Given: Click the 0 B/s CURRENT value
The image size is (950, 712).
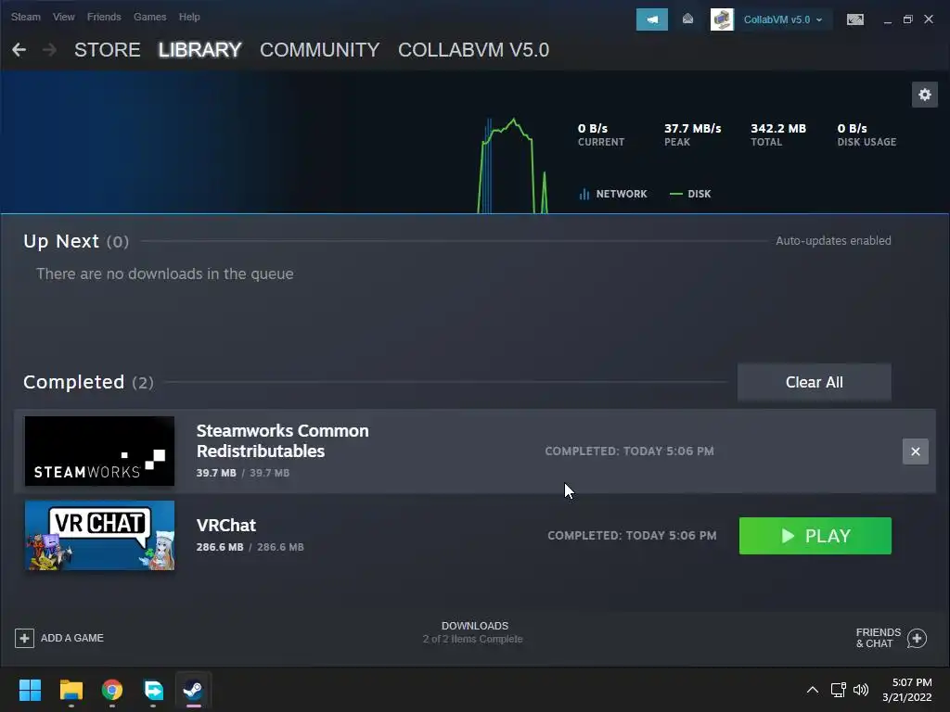Looking at the screenshot, I should point(593,128).
